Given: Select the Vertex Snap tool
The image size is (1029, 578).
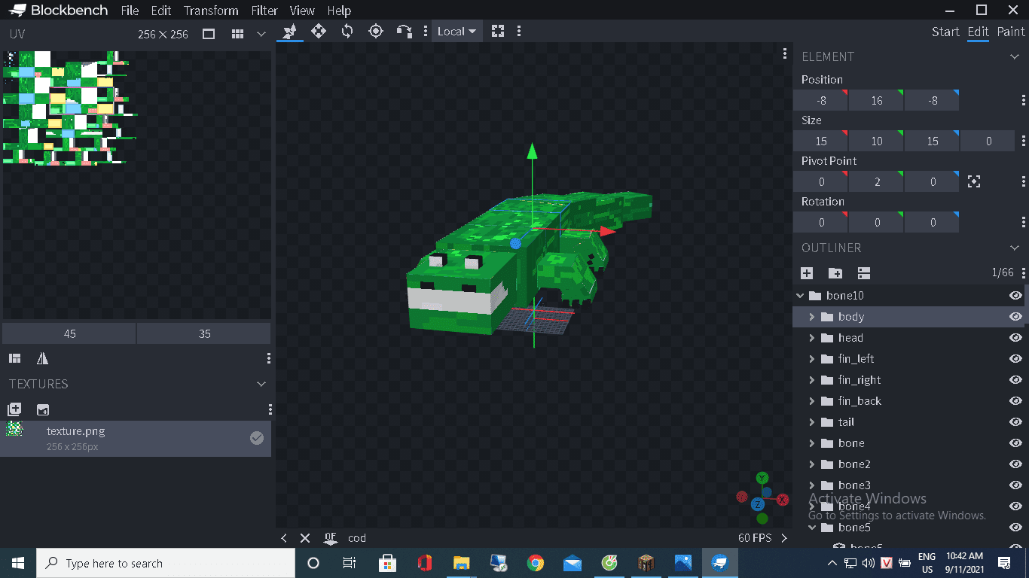Looking at the screenshot, I should click(x=405, y=31).
